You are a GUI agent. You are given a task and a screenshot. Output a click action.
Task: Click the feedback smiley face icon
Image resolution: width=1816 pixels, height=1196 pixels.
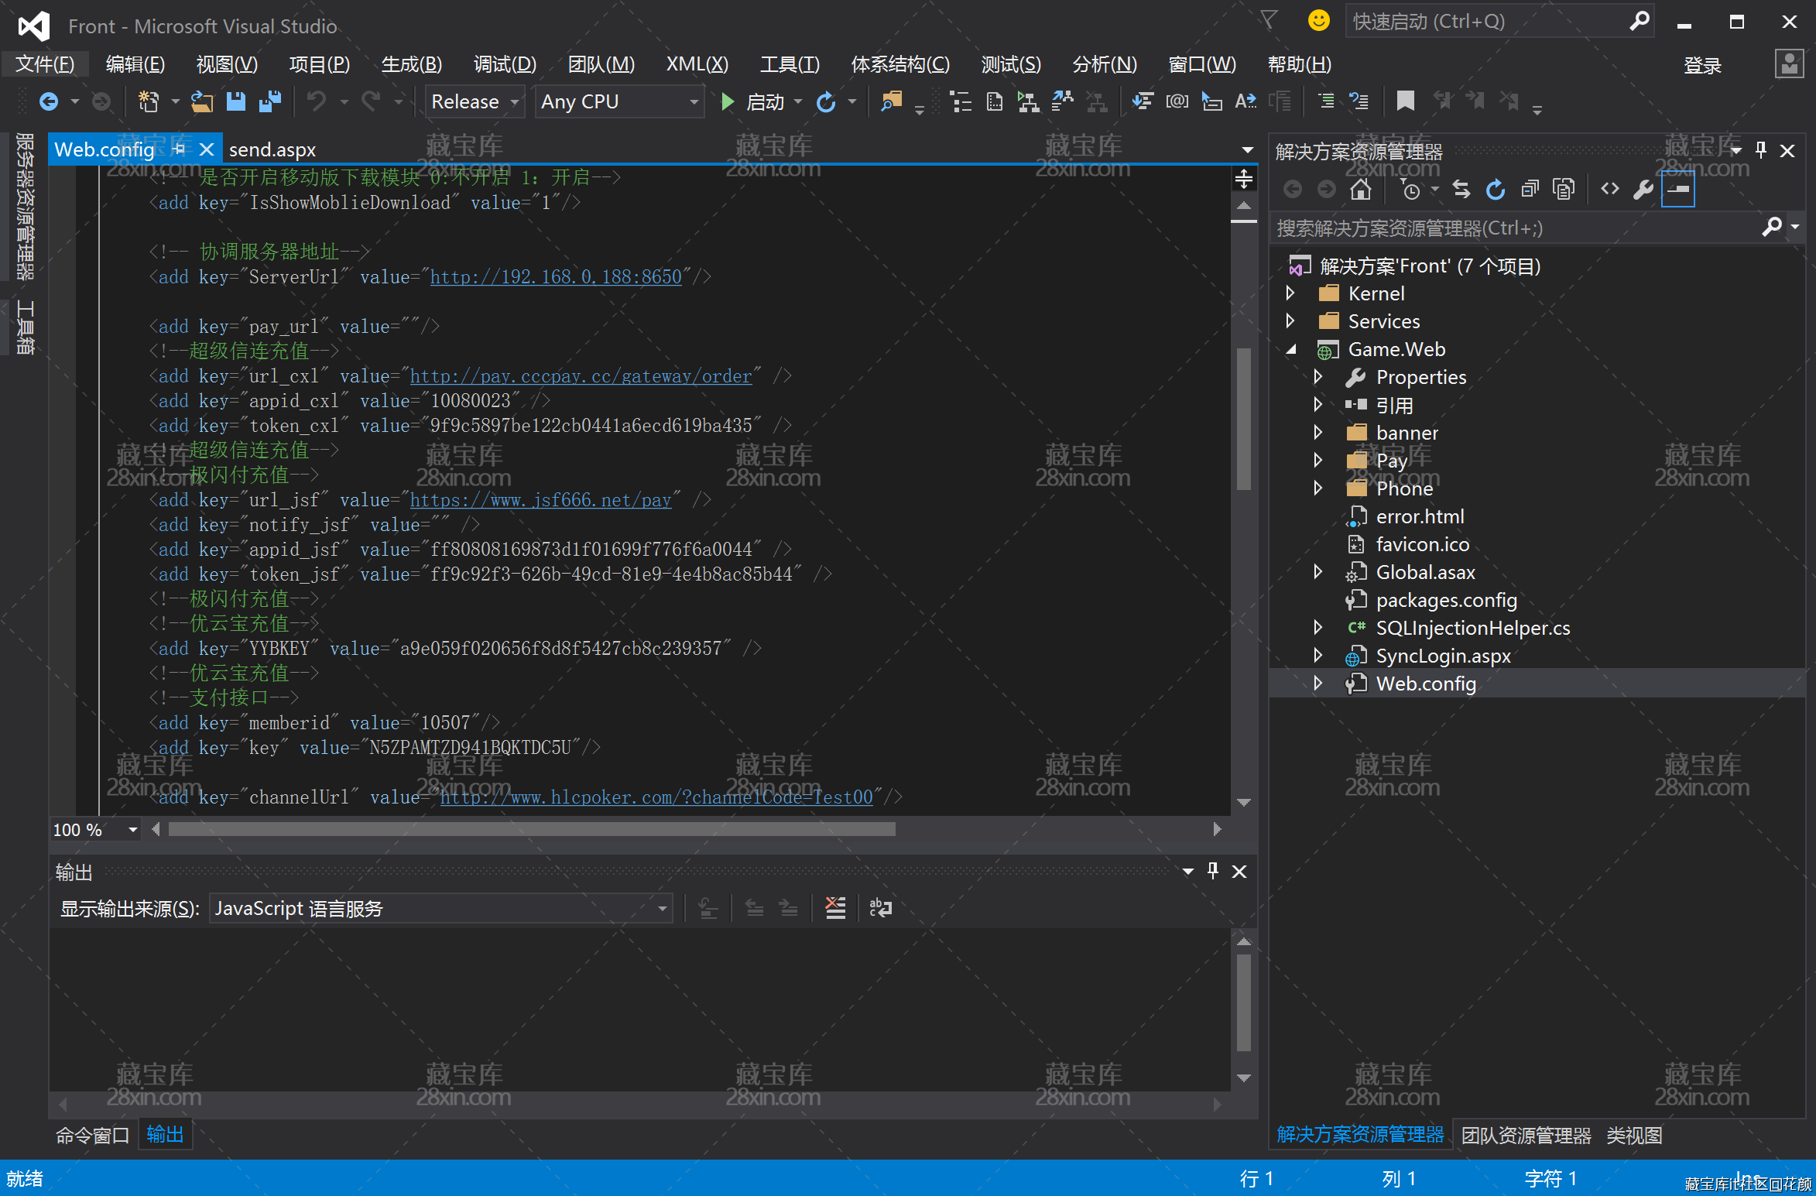1318,21
